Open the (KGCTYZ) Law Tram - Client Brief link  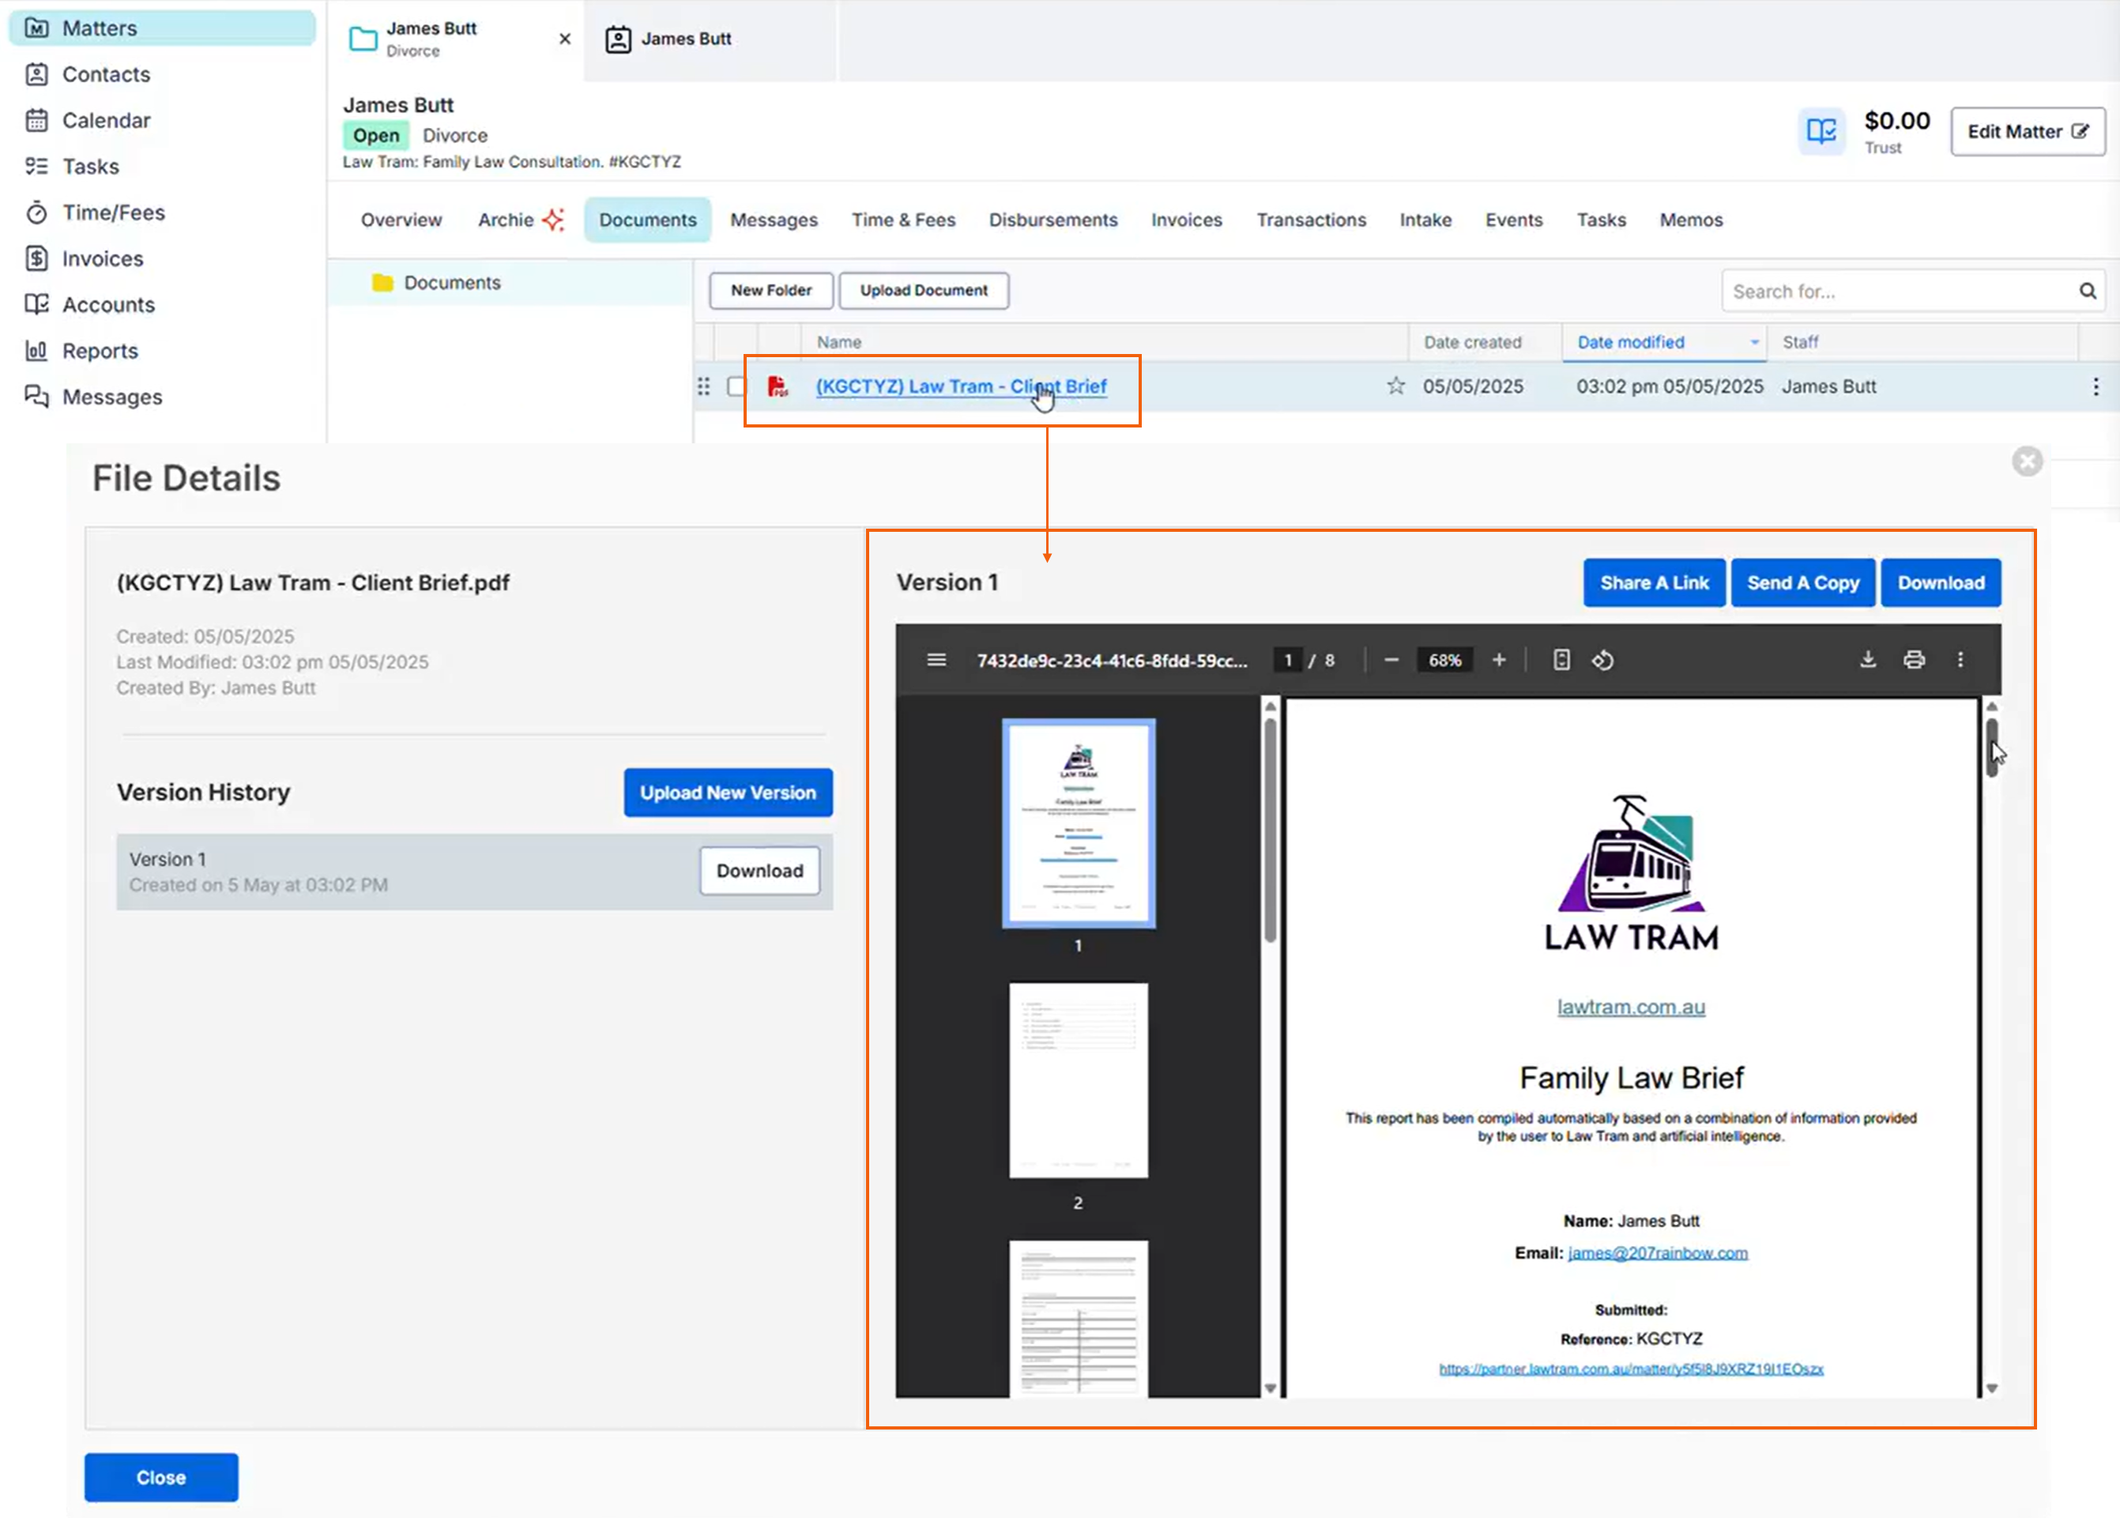pyautogui.click(x=961, y=386)
